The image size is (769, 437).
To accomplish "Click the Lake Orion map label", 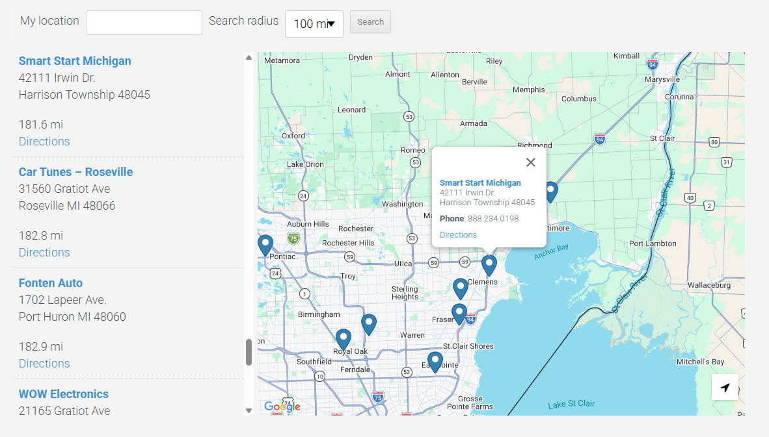I will [x=305, y=164].
